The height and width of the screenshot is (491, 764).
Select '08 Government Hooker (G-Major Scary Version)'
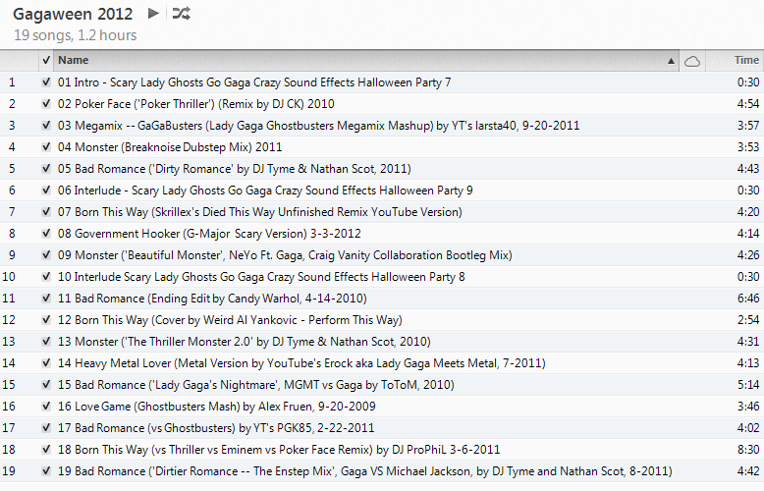click(x=209, y=234)
